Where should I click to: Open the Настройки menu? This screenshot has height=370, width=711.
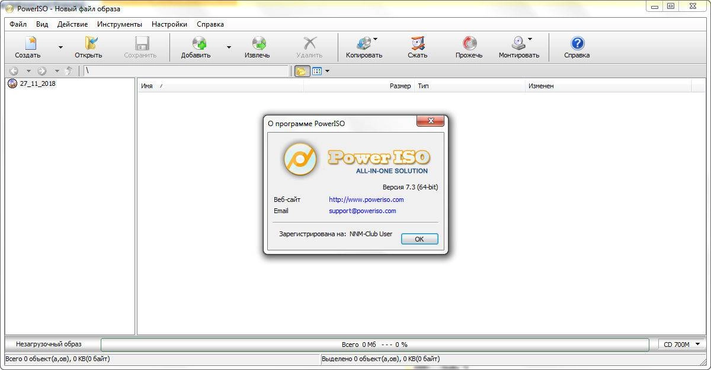coord(169,24)
